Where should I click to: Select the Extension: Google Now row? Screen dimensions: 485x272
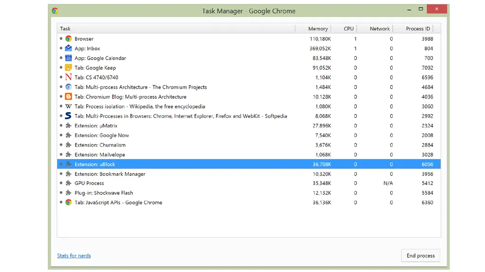249,135
